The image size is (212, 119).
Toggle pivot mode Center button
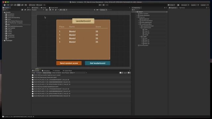[32, 5]
